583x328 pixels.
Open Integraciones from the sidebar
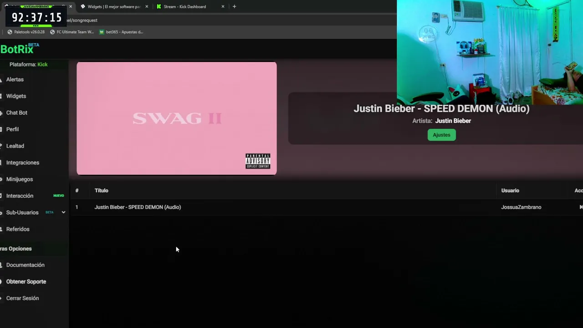[23, 163]
